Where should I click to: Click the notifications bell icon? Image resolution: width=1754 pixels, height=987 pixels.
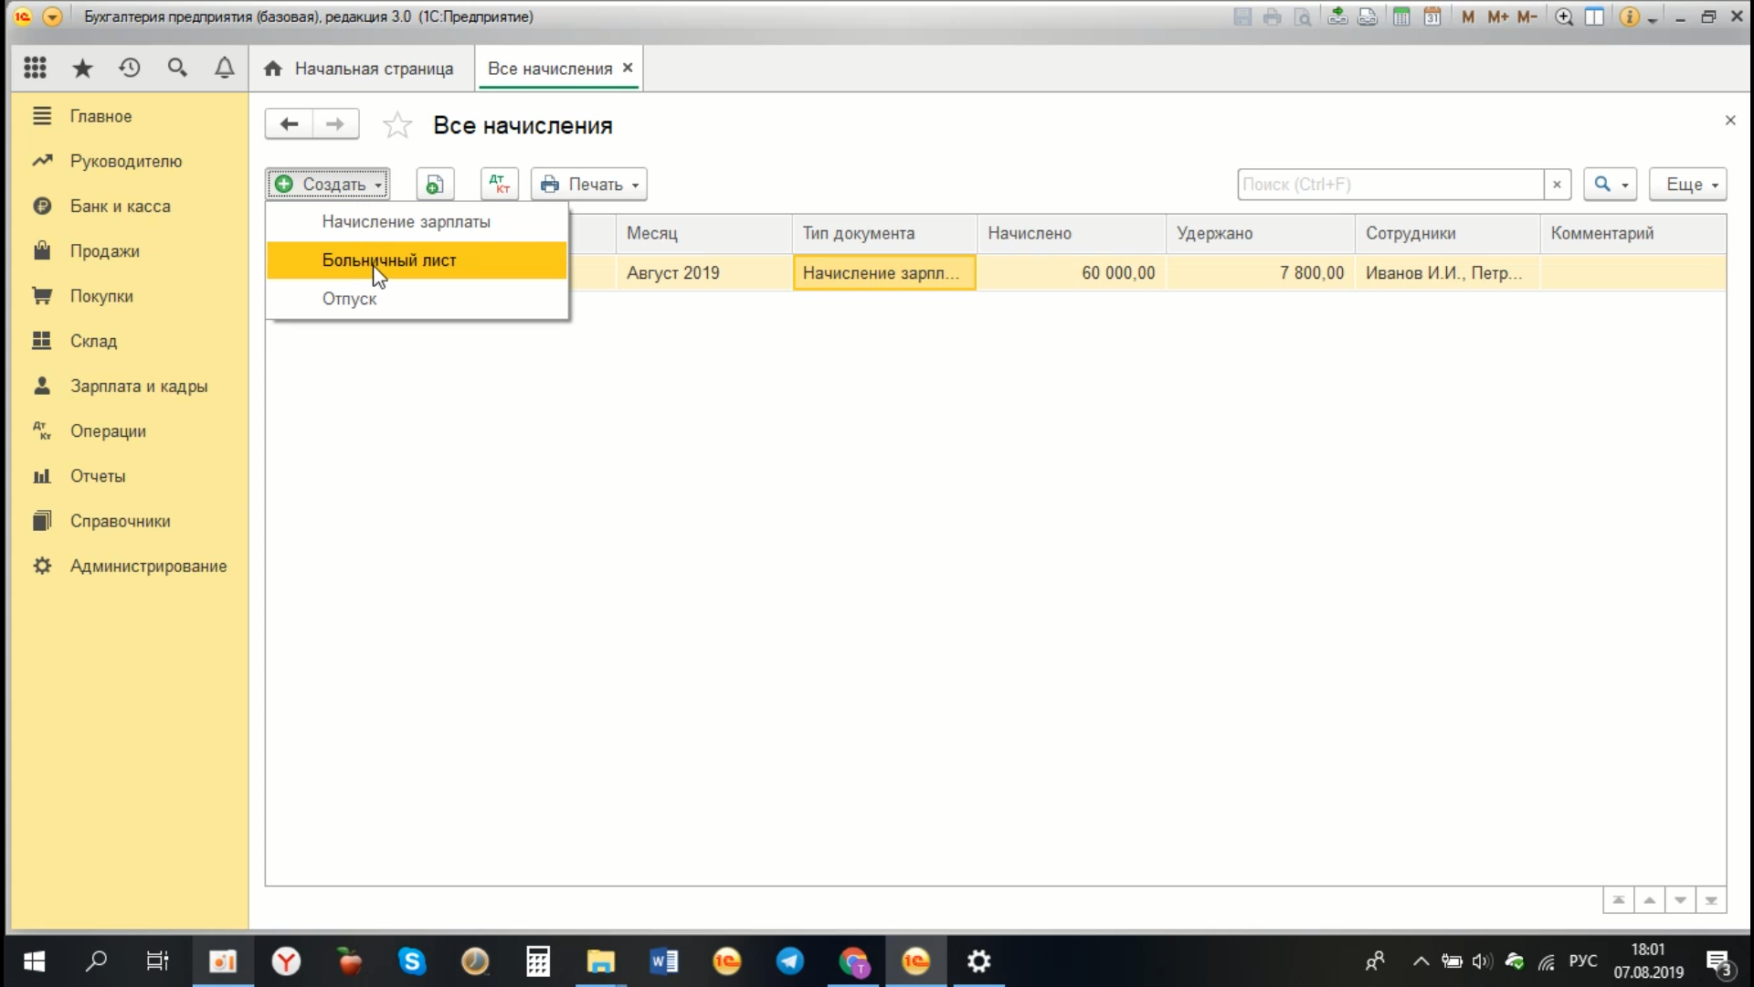[224, 68]
